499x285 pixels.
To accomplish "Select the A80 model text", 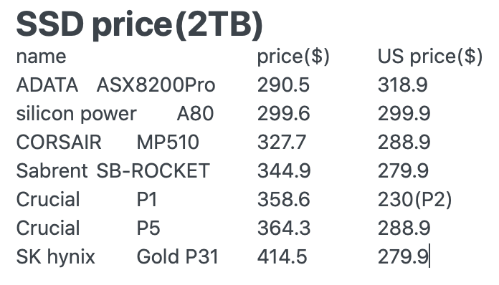I will pyautogui.click(x=195, y=114).
